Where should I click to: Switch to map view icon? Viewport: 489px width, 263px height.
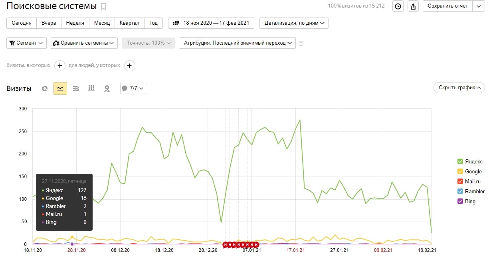pyautogui.click(x=107, y=88)
